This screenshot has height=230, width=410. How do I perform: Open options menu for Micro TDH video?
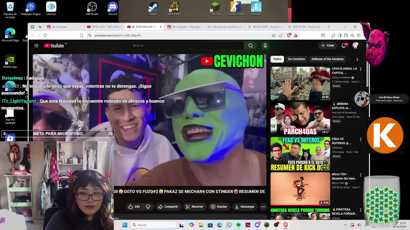click(361, 175)
